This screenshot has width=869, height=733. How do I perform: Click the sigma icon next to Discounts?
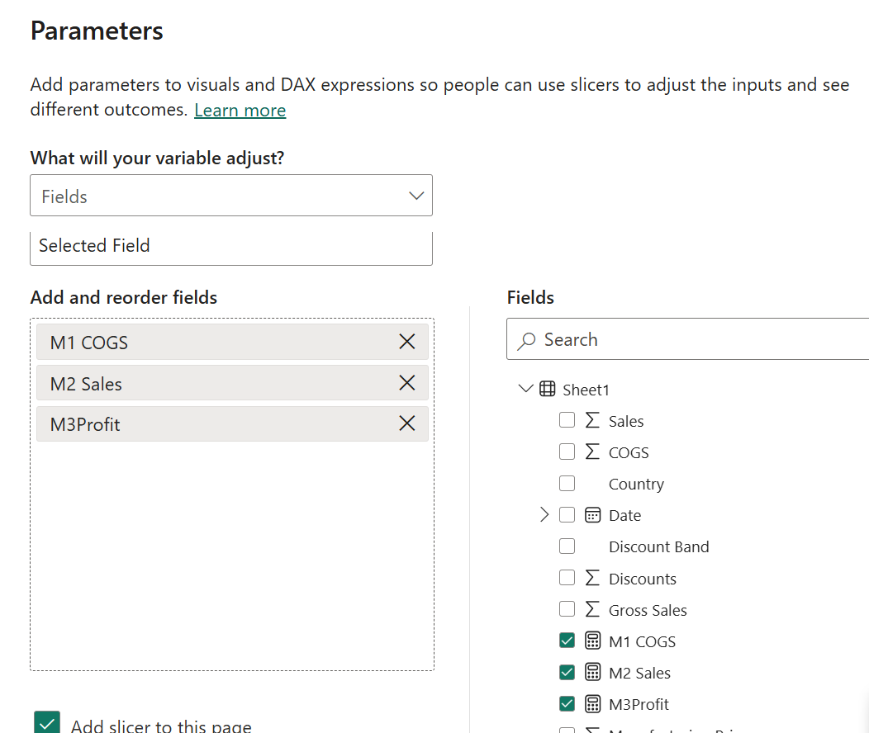[592, 578]
